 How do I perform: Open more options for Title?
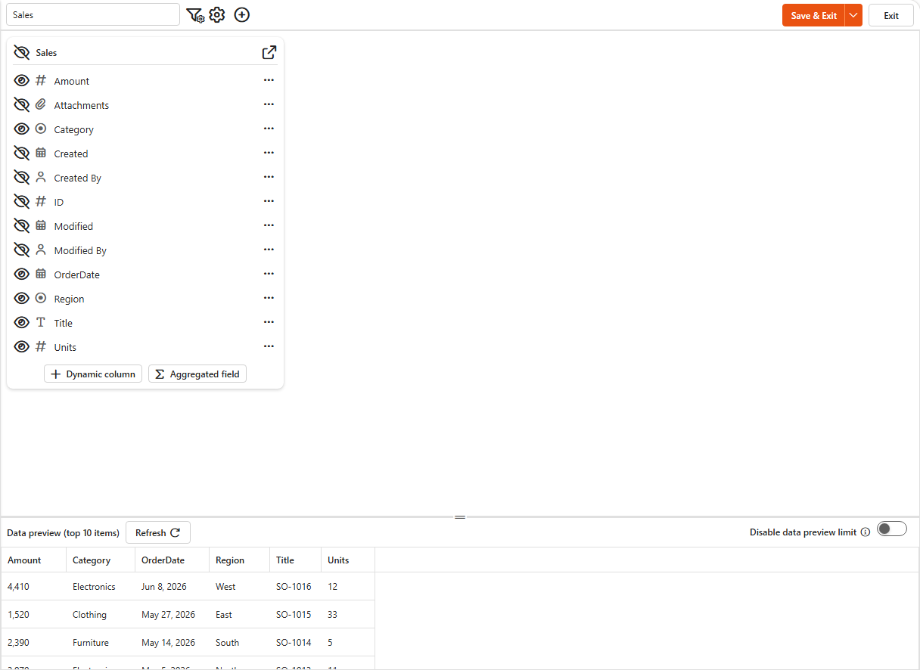(269, 322)
